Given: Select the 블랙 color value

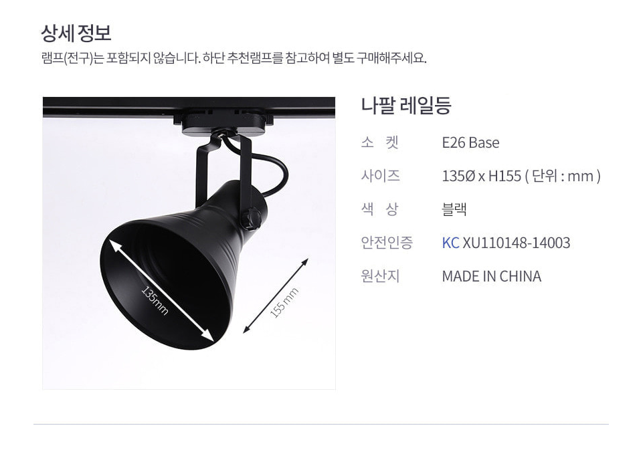Looking at the screenshot, I should (x=454, y=209).
